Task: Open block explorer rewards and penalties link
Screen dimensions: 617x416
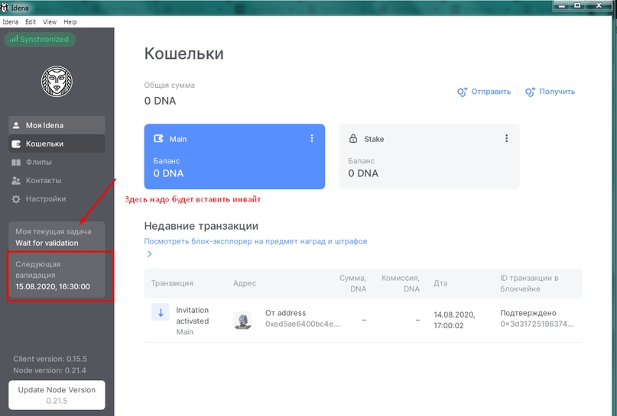Action: (255, 241)
